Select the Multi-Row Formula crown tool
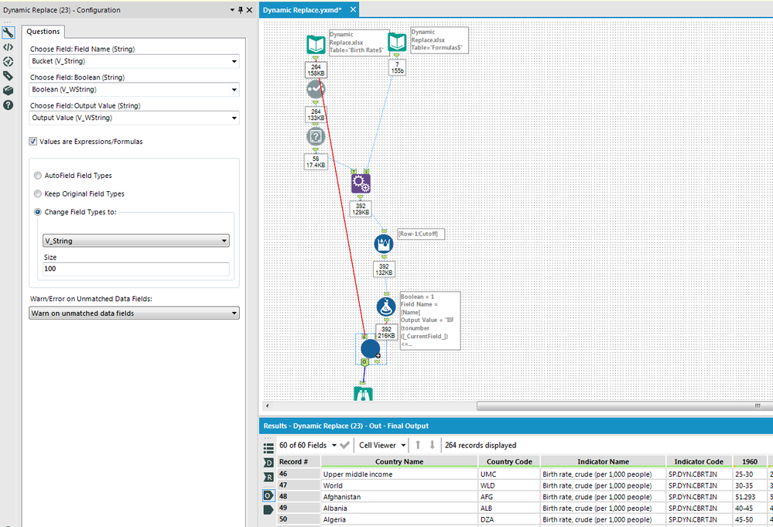Screen dimensions: 773x527 (384, 244)
